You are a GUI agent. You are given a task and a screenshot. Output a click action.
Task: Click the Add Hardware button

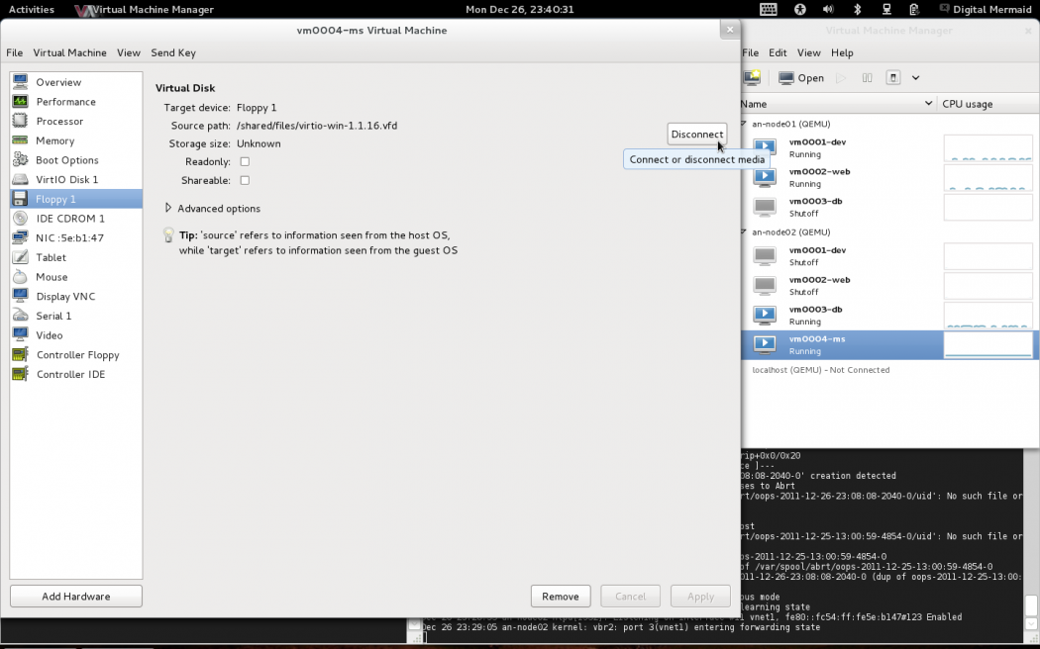(x=76, y=597)
